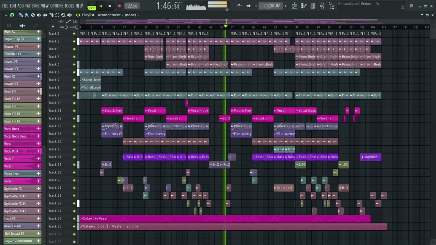Select the Mute tool in playlist toolbar
The width and height of the screenshot is (436, 245).
click(x=39, y=15)
